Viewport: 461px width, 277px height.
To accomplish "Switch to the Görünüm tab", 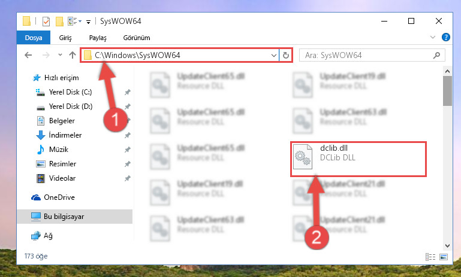I will (x=137, y=38).
